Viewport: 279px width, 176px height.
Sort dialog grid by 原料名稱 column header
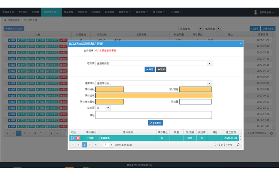128,132
